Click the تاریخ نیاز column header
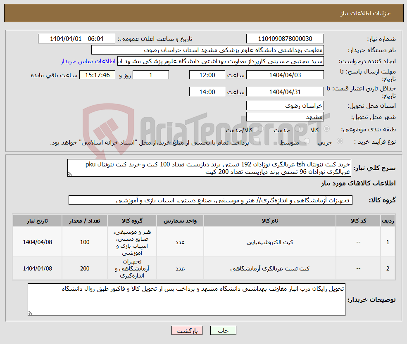This screenshot has height=344, width=407. pos(37,221)
